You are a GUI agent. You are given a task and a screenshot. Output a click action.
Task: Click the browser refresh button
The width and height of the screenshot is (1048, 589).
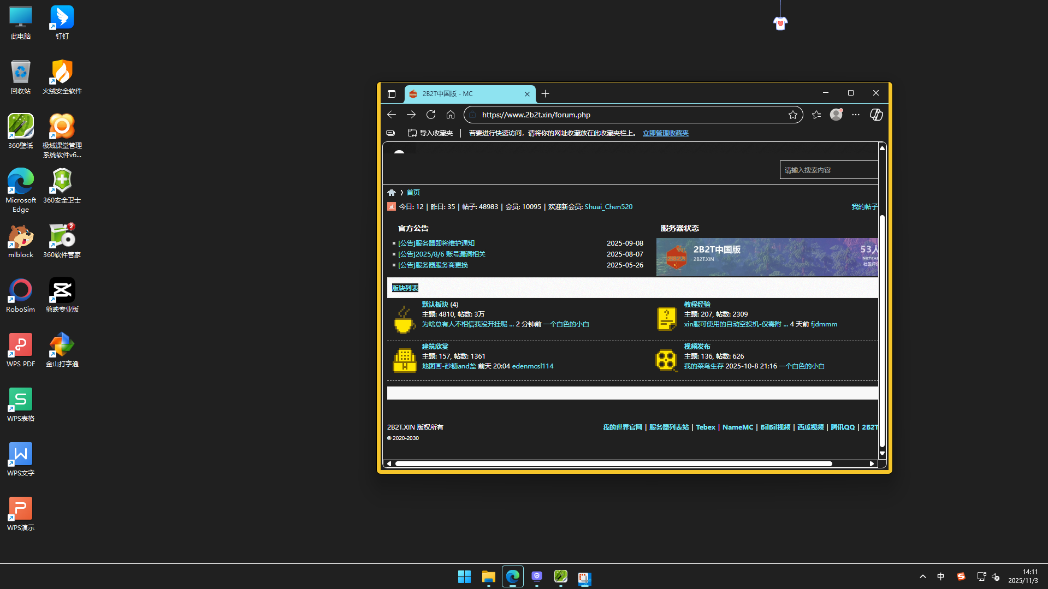431,115
